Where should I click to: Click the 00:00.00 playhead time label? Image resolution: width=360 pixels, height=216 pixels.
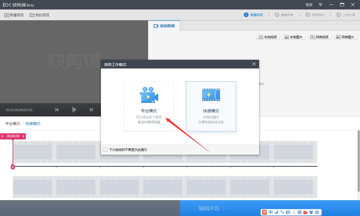(x=13, y=136)
